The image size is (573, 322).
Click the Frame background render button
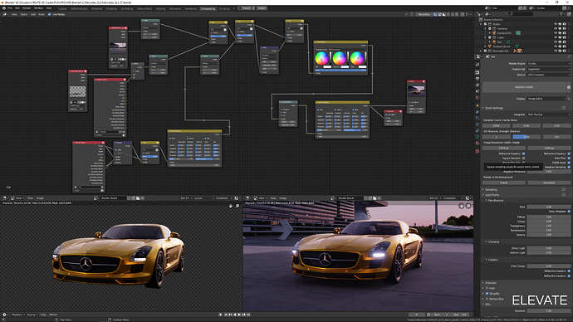point(504,183)
